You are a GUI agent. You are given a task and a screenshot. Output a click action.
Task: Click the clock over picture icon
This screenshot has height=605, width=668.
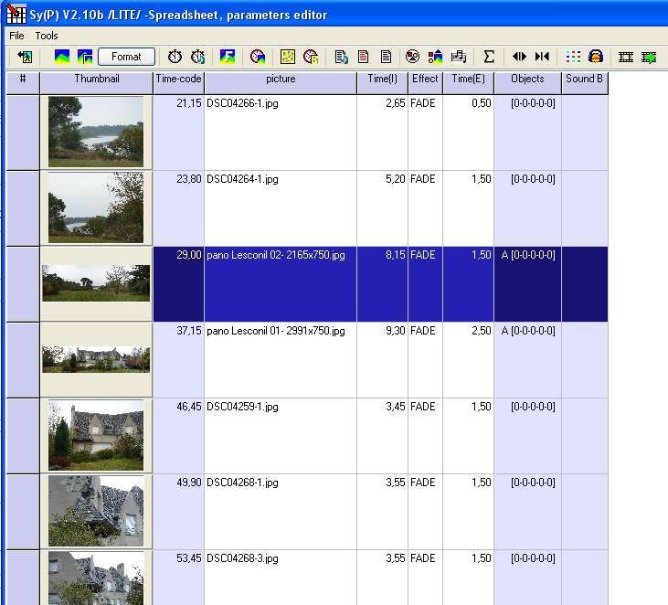tap(258, 57)
